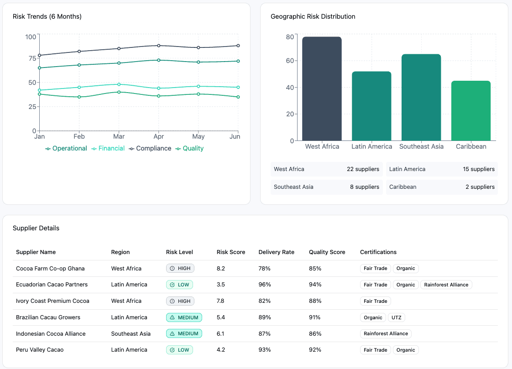Sort by Delivery Rate column header

[x=276, y=252]
